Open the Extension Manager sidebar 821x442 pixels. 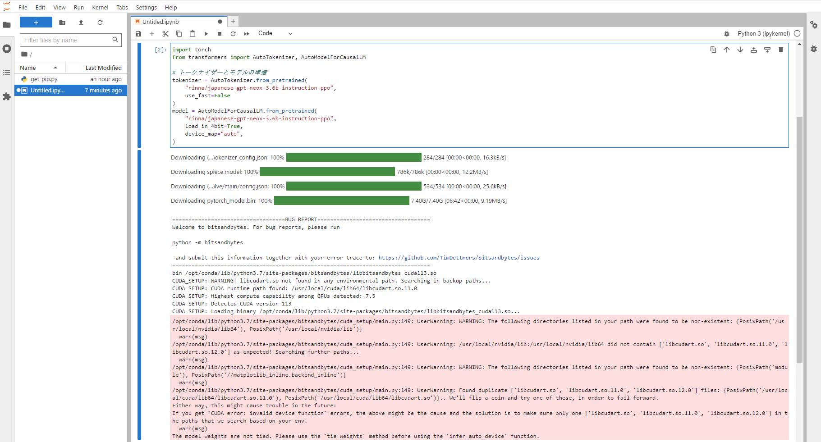tap(7, 96)
